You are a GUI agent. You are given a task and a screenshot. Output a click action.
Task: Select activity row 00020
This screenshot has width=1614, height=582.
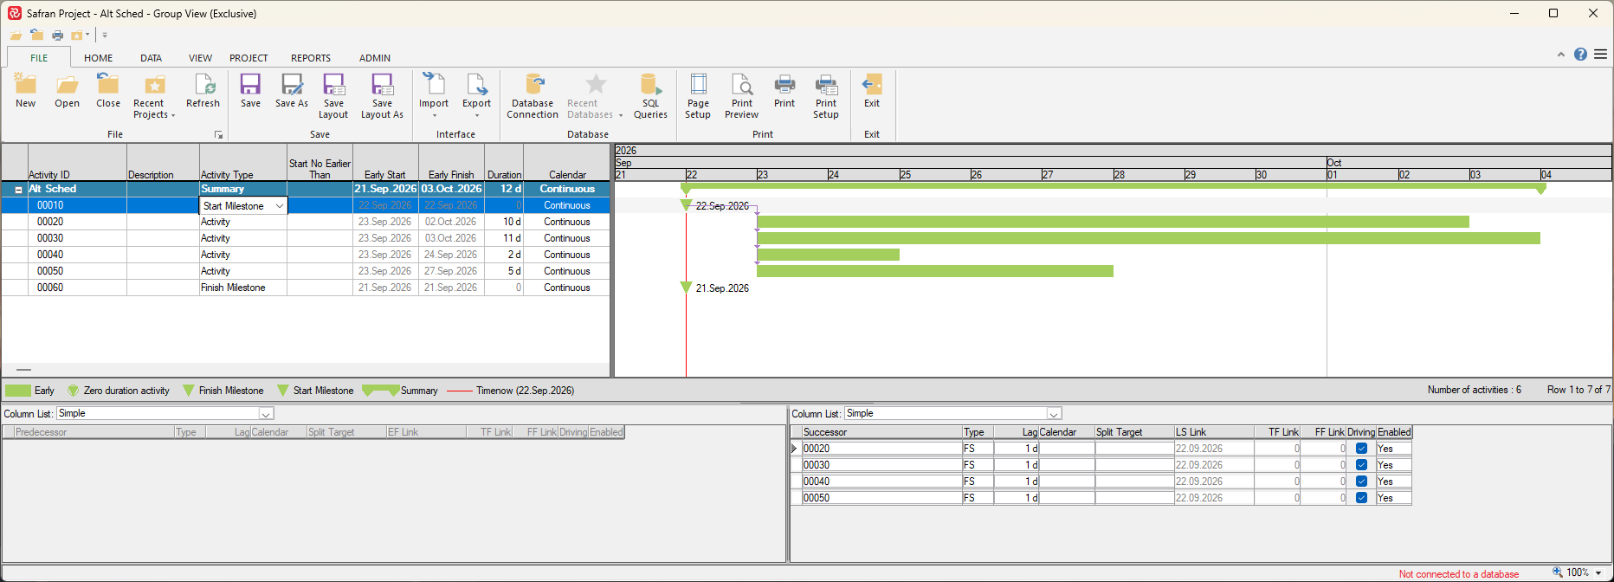(307, 222)
